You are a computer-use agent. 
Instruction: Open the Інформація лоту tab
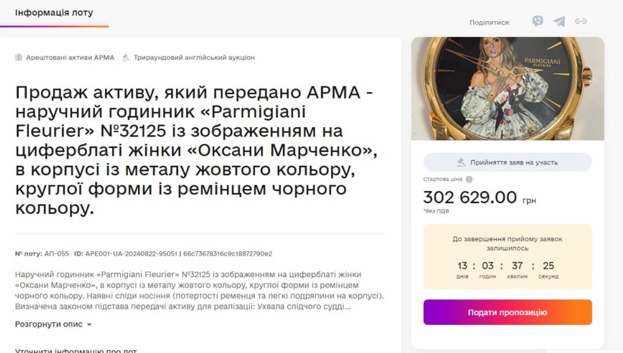[x=54, y=12]
